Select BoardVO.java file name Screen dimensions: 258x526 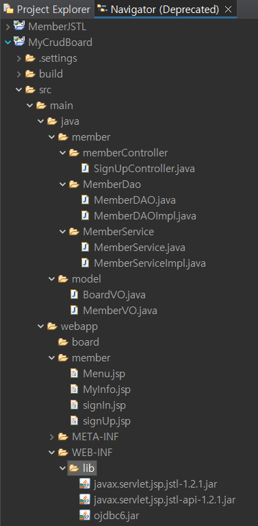click(114, 295)
